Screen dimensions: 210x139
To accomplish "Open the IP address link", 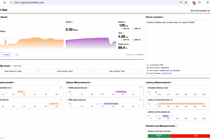I will 166,73.
